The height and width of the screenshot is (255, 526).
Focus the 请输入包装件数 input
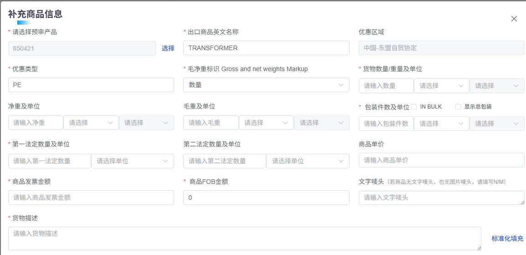(x=386, y=123)
